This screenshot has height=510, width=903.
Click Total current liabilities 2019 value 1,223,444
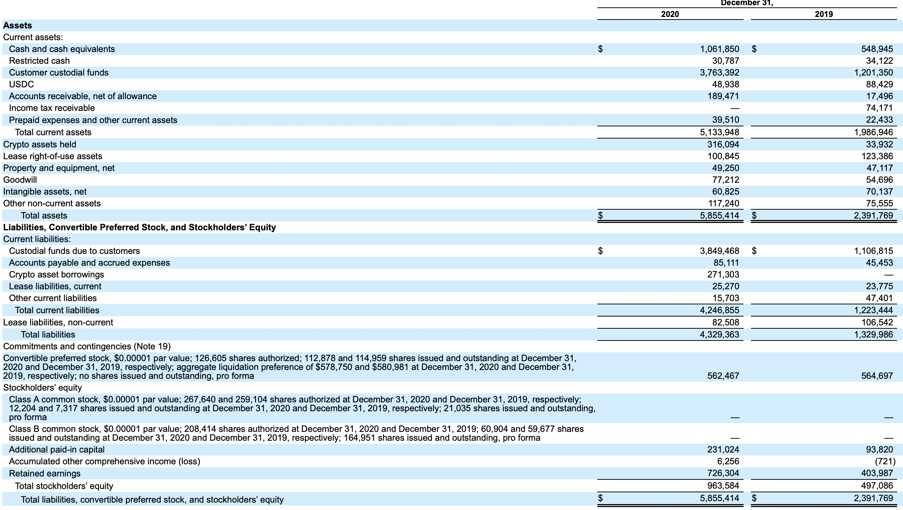coord(873,310)
